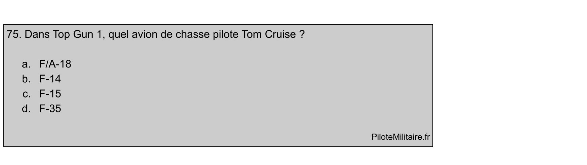
Task: Click the letter marker 'a.'
Action: [26, 64]
